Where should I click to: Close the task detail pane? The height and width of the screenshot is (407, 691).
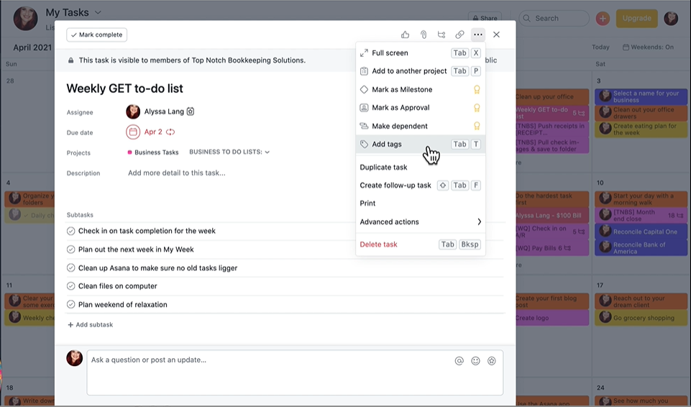click(x=496, y=35)
